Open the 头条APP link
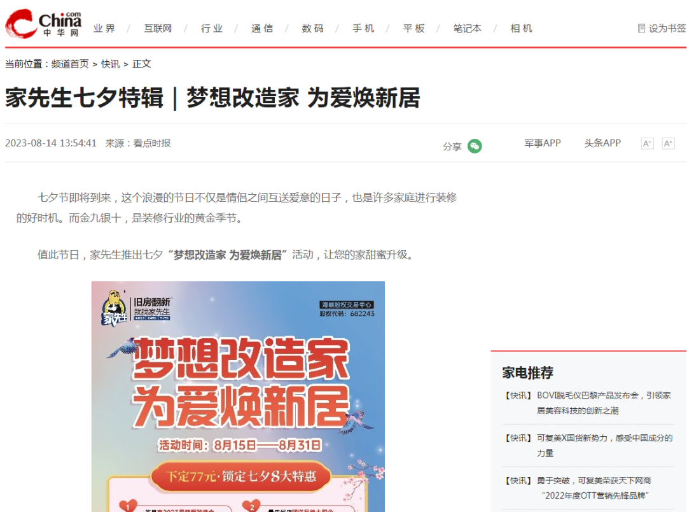This screenshot has width=687, height=512. click(602, 143)
